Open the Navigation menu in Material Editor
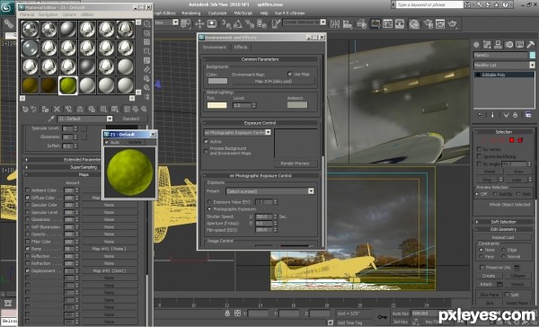Screen dimensions: 539x327 [48, 14]
